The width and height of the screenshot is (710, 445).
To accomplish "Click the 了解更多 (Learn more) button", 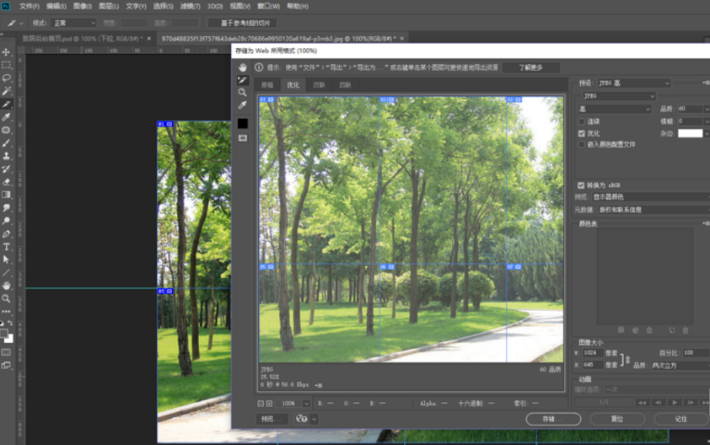I will [x=530, y=67].
